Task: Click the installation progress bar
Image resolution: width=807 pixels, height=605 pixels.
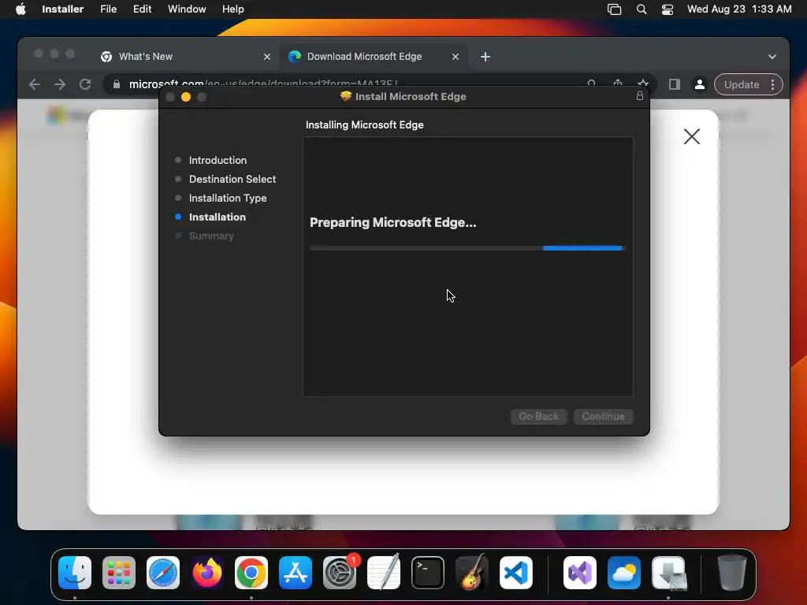Action: pos(467,248)
